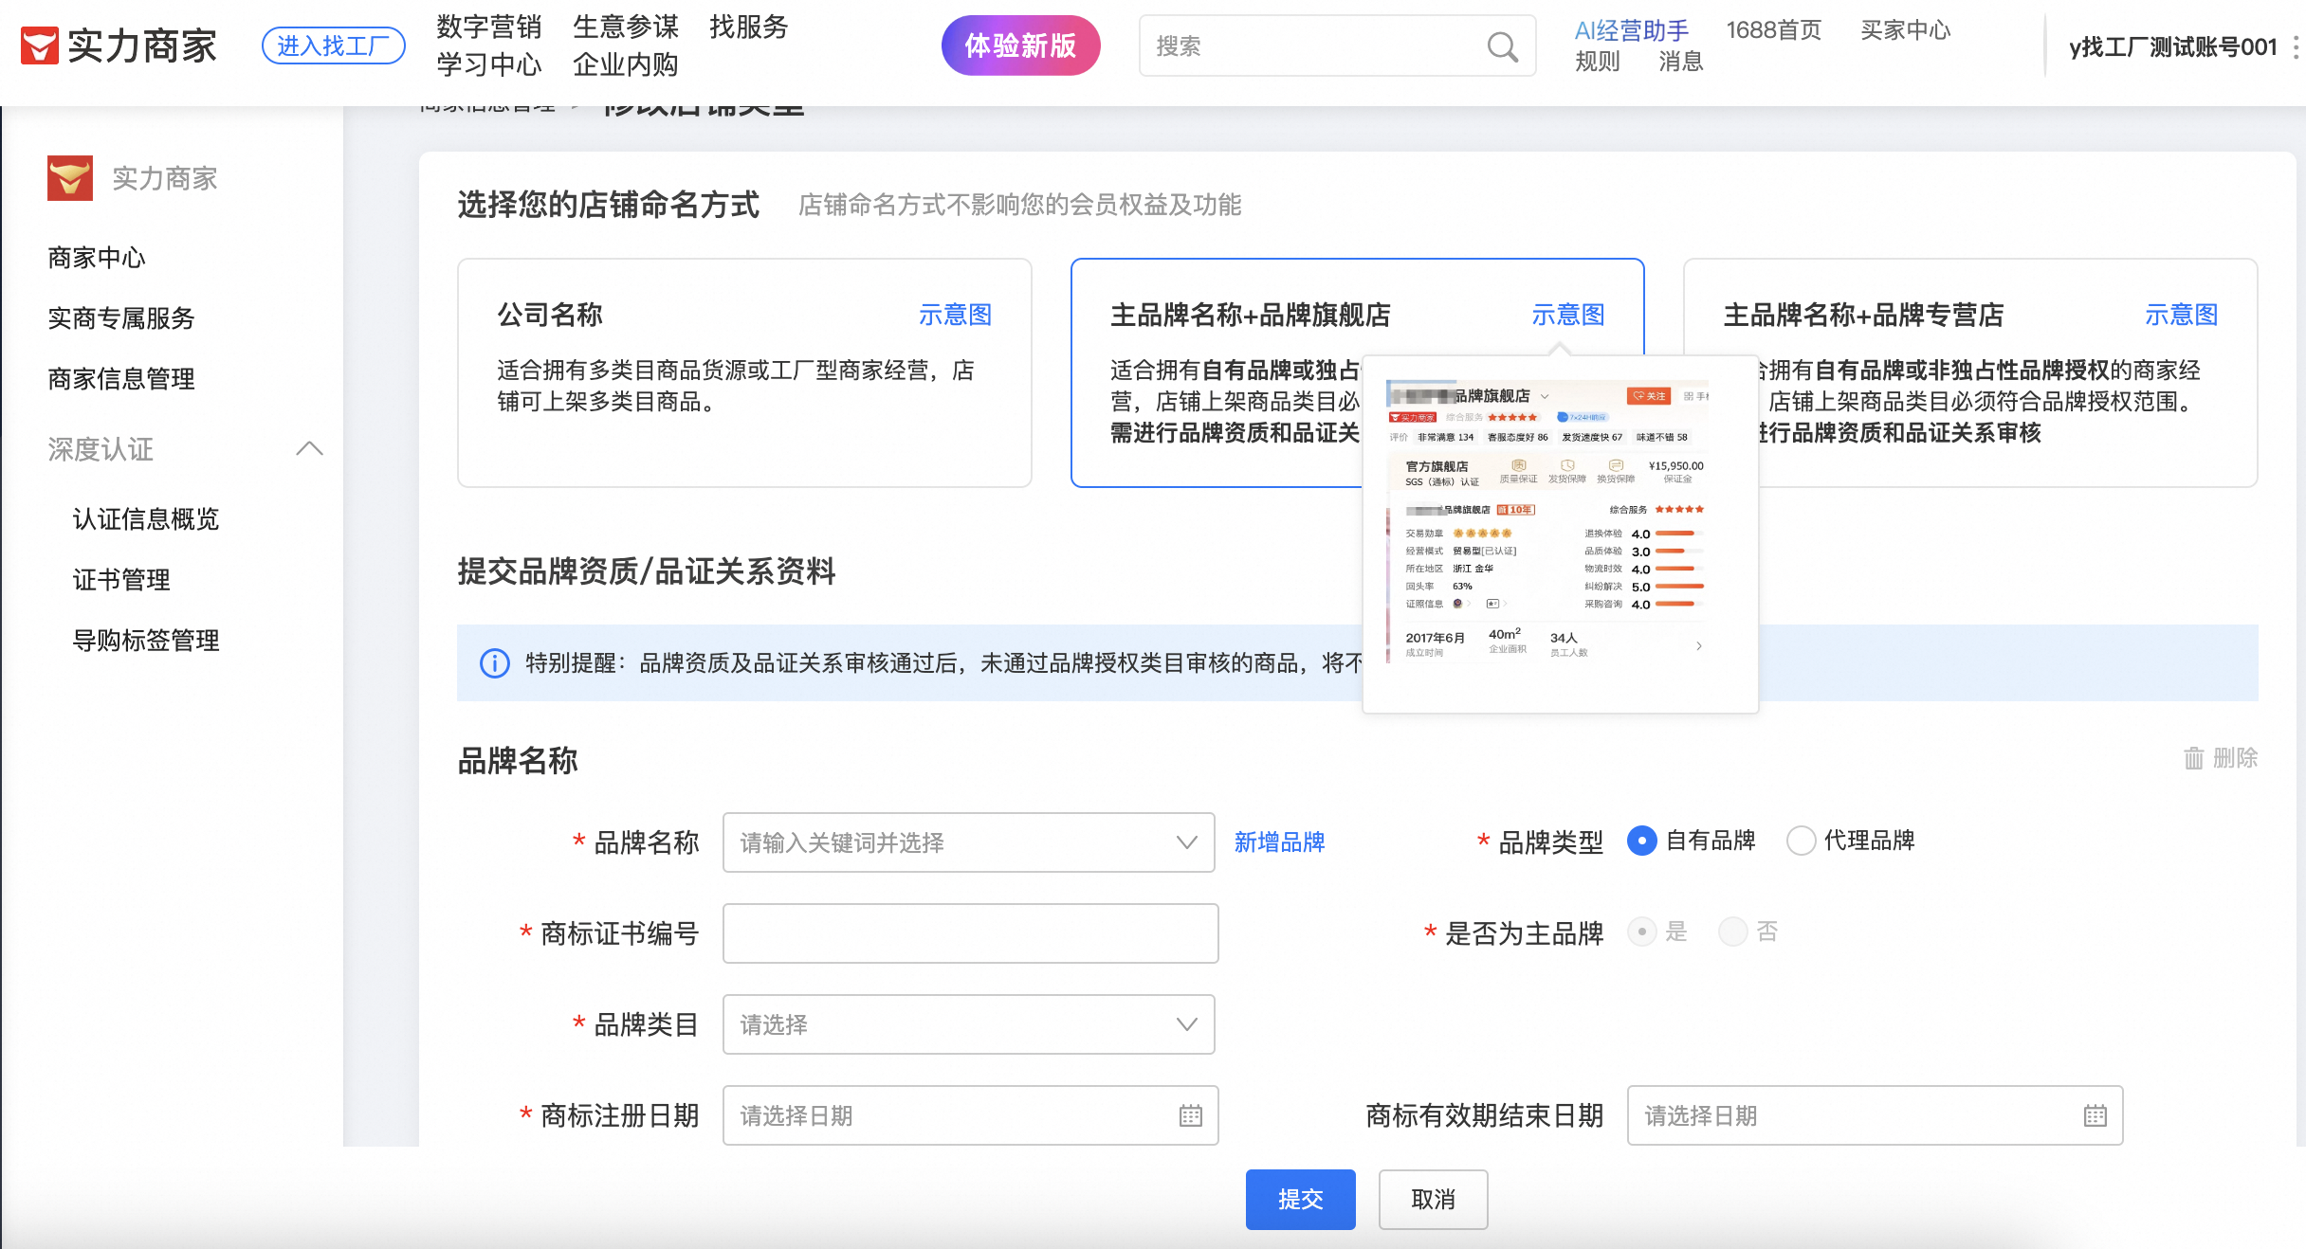Click the blue 提交 button
The width and height of the screenshot is (2306, 1249).
tap(1300, 1200)
